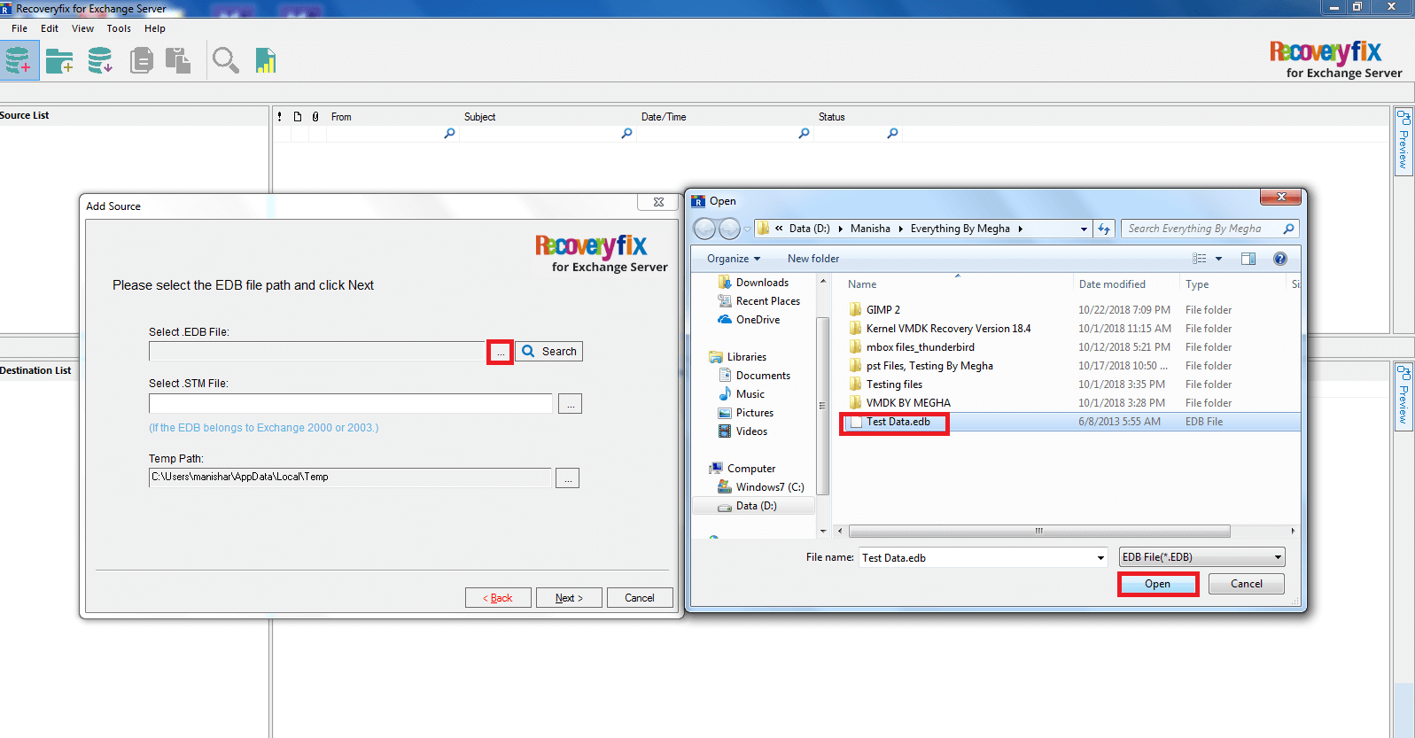Viewport: 1415px width, 738px height.
Task: Click search icon under From column
Action: pyautogui.click(x=449, y=134)
